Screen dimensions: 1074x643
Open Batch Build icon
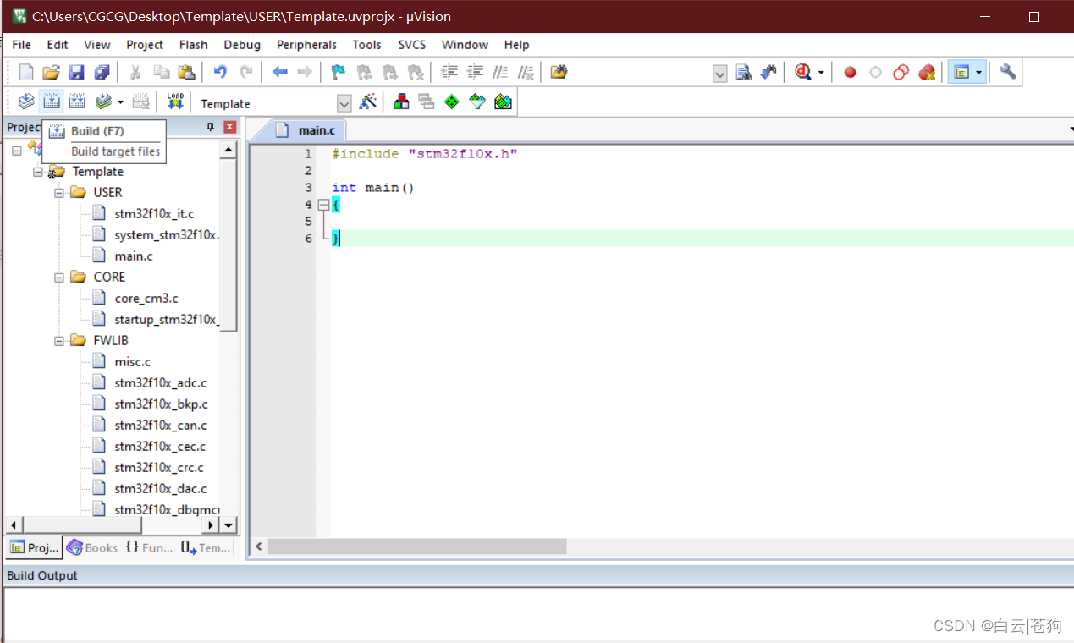click(x=103, y=102)
